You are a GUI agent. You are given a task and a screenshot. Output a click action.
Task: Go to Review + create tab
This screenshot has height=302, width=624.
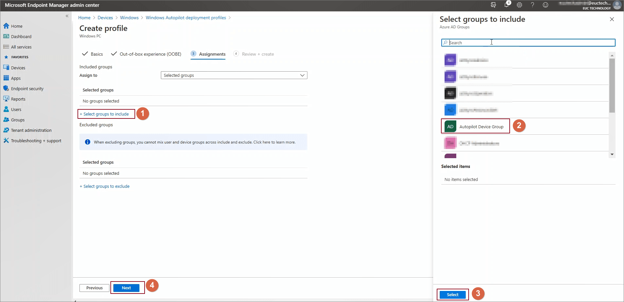coord(254,54)
